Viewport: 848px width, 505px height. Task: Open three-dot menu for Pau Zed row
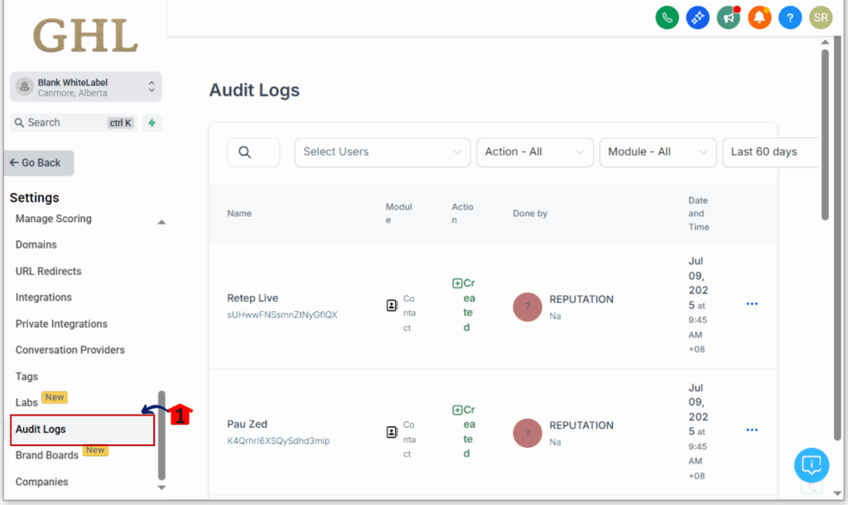pos(752,430)
